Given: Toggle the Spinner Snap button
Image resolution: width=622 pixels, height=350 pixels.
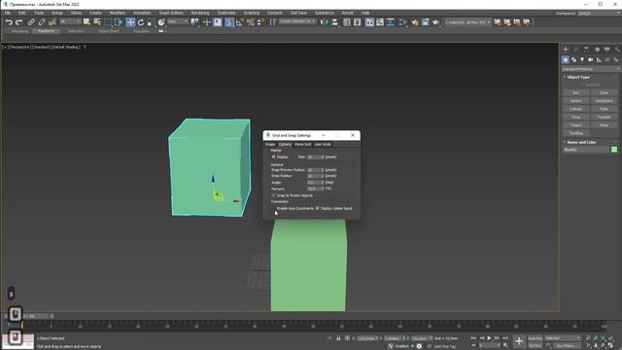Looking at the screenshot, I should tap(260, 22).
